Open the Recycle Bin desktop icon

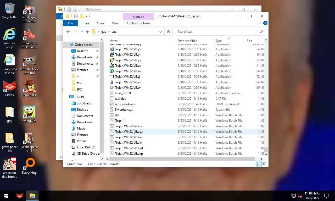tap(9, 11)
